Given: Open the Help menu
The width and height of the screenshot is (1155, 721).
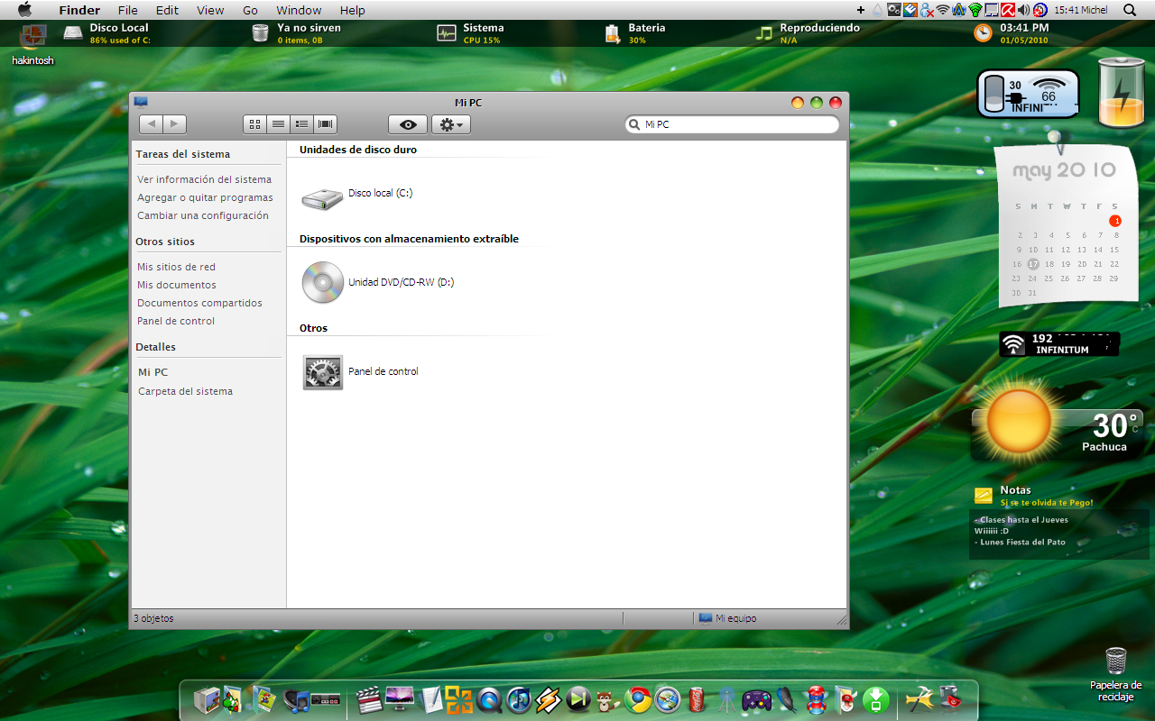Looking at the screenshot, I should coord(353,10).
